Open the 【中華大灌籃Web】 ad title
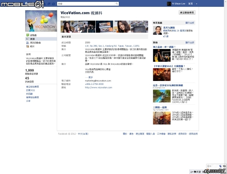This screenshot has width=227, height=174. 169,66
